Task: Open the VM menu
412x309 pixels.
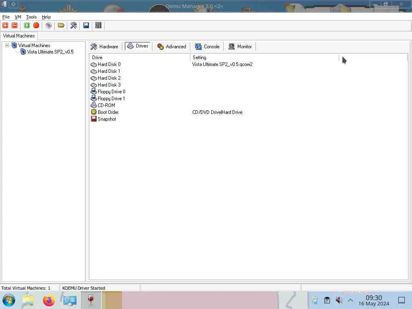Action: click(18, 17)
